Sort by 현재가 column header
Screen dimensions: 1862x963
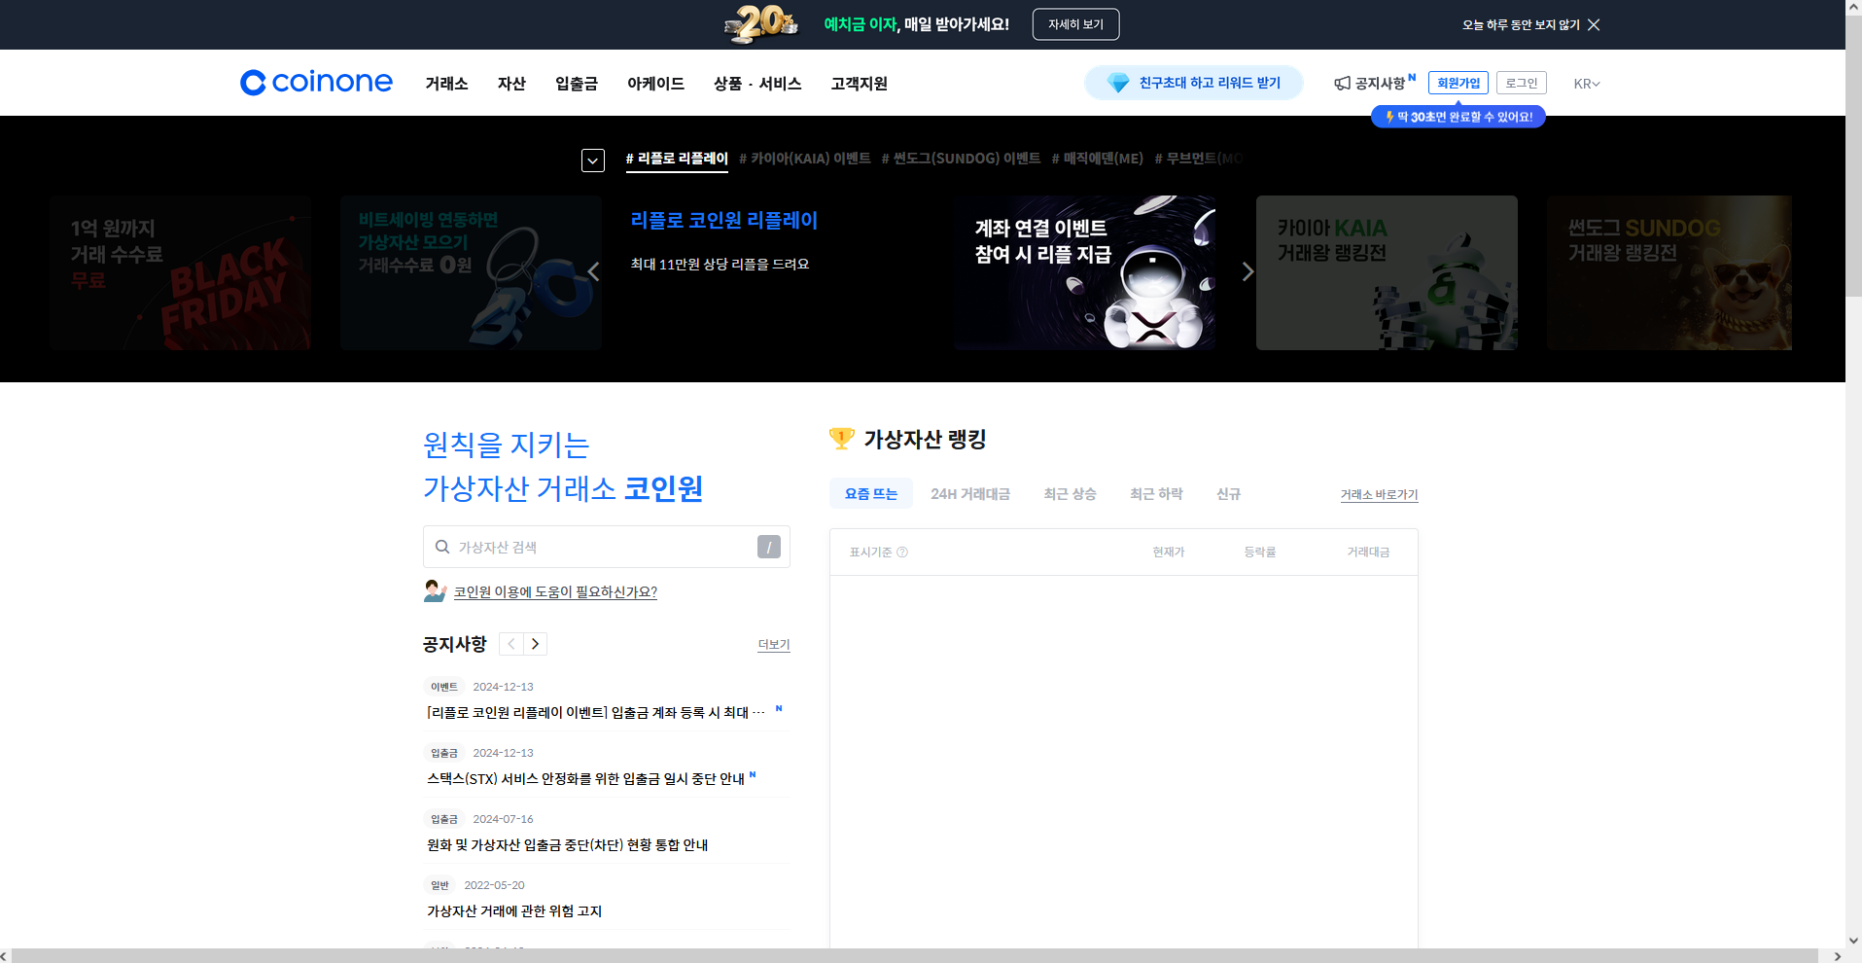[x=1169, y=553]
